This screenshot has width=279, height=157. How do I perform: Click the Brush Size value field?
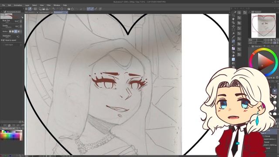[17, 21]
